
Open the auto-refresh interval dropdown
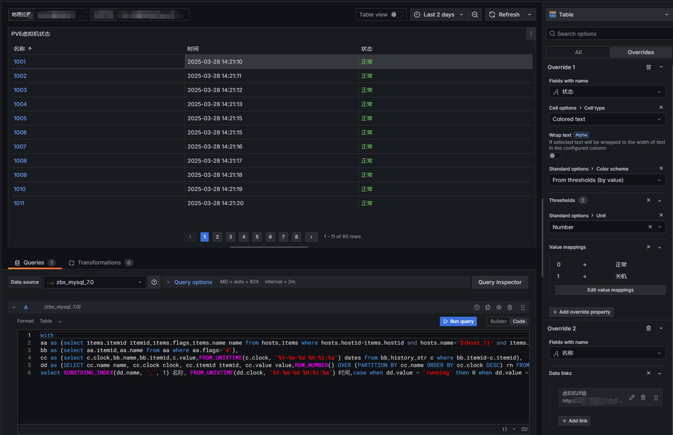[530, 15]
